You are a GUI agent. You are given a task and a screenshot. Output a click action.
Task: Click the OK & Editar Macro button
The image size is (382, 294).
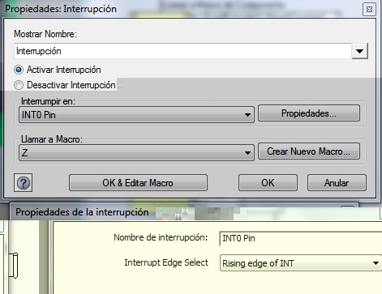point(138,183)
